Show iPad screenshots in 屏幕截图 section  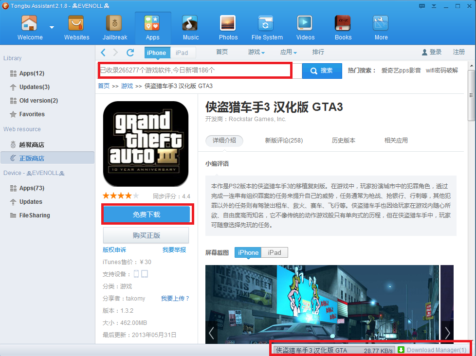coord(275,252)
